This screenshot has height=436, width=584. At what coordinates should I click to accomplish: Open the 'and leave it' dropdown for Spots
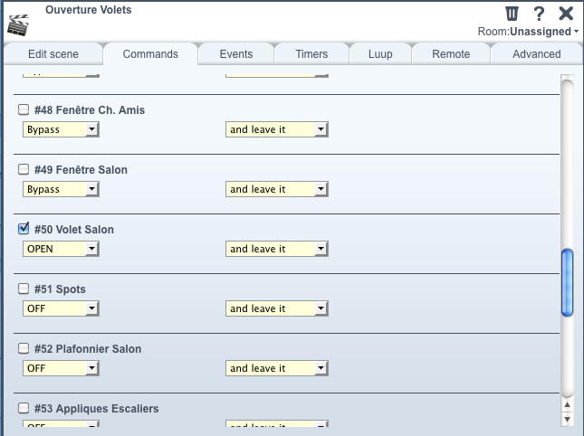pos(277,308)
